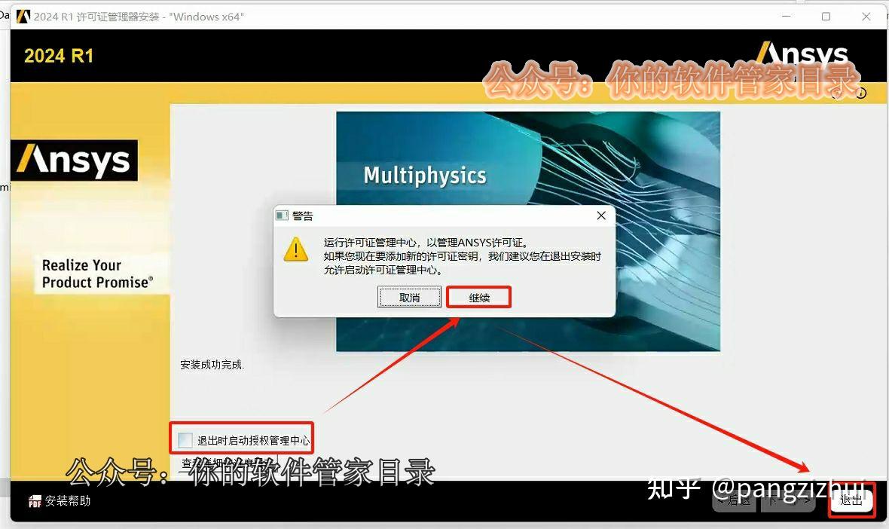The width and height of the screenshot is (889, 529).
Task: Click the warning triangle icon in the dialog
Action: tap(295, 249)
